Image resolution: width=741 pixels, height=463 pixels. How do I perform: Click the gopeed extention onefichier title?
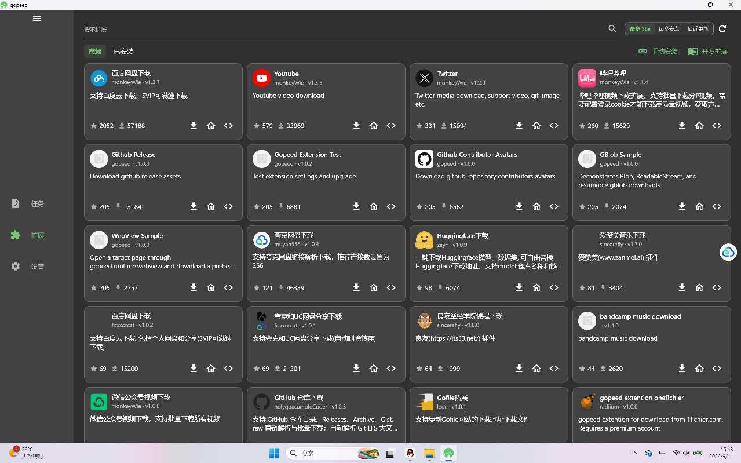tap(641, 398)
